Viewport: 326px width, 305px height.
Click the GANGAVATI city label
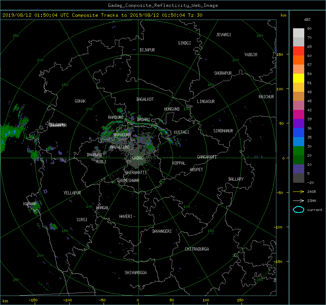point(207,157)
